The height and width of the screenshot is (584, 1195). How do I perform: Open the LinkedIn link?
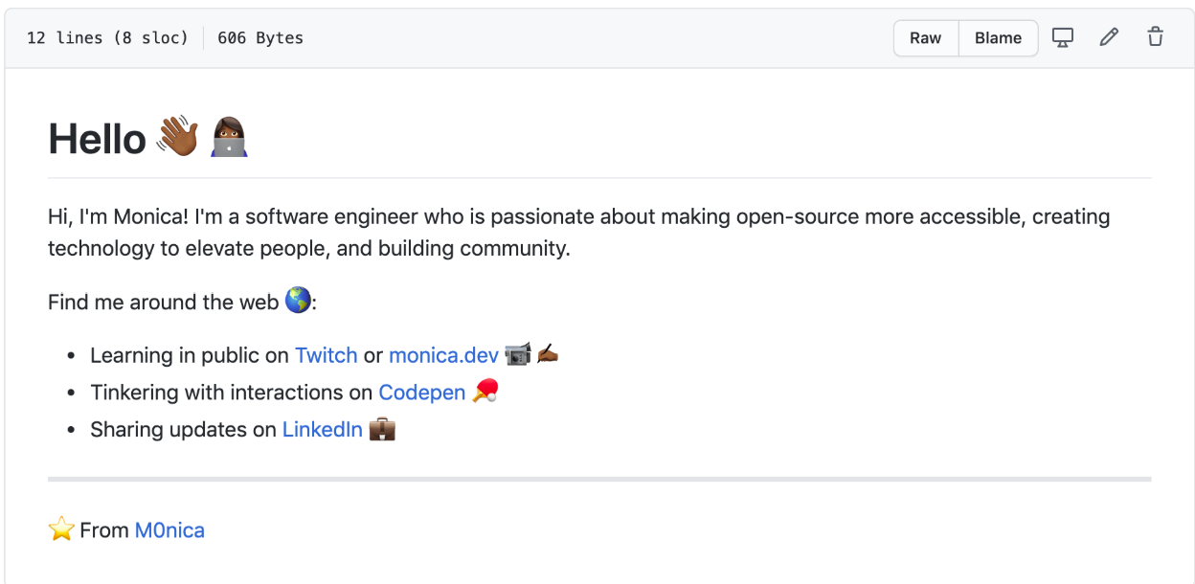tap(322, 429)
